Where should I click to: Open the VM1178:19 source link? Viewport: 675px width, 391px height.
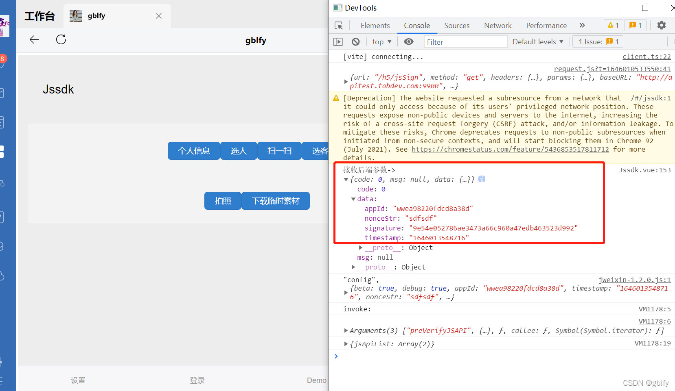click(653, 343)
